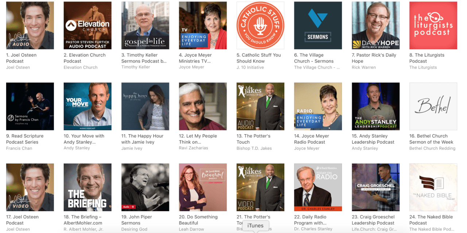
Task: Select the John Piper Sermons title
Action: click(137, 220)
